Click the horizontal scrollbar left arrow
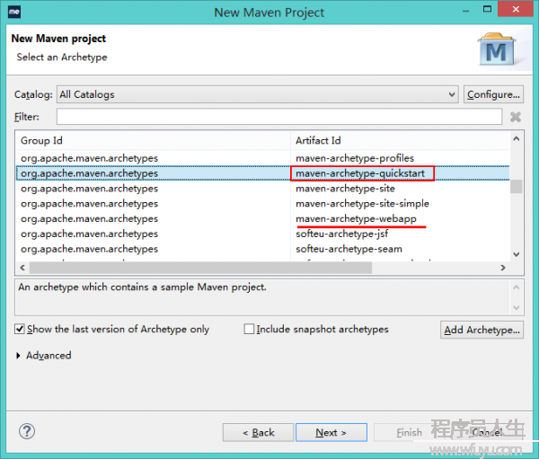Screen dimensions: 539x459 (22, 268)
